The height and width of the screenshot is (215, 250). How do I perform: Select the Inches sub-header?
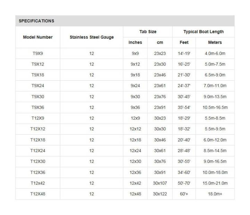click(x=135, y=43)
